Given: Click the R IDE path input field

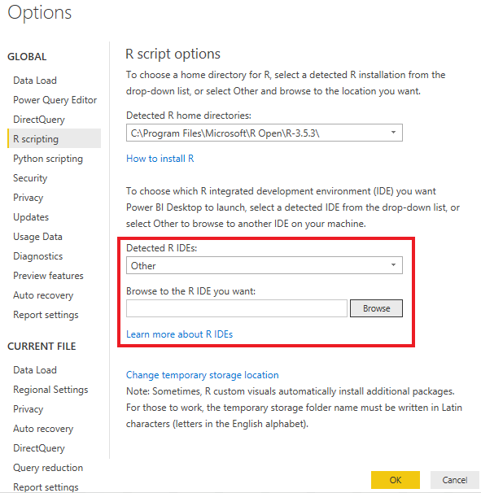Looking at the screenshot, I should tap(237, 308).
